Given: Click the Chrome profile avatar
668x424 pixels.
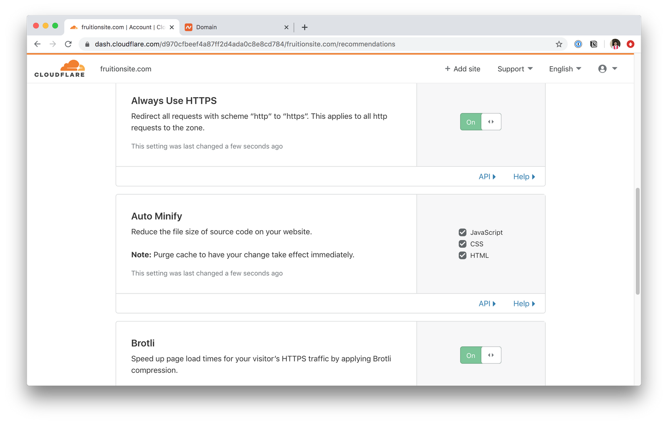Looking at the screenshot, I should [615, 44].
